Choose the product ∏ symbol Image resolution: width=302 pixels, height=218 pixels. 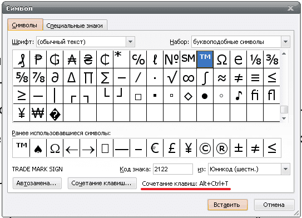[88, 77]
